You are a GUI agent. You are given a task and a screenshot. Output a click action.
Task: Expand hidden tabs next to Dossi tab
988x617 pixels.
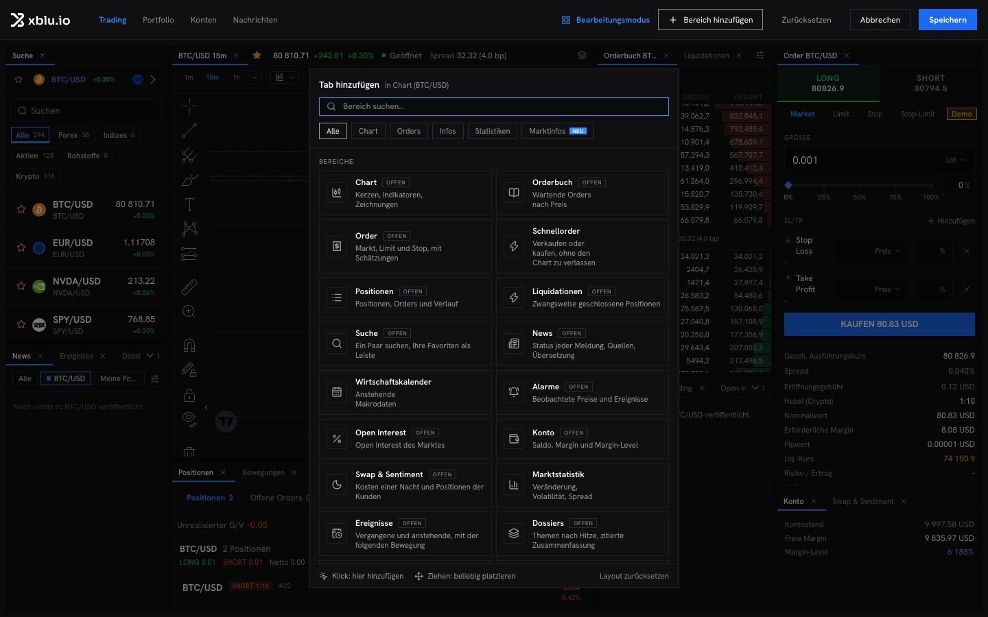153,356
